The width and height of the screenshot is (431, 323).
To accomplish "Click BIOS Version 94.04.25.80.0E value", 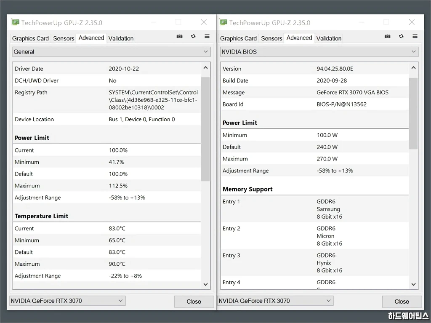I will (335, 69).
